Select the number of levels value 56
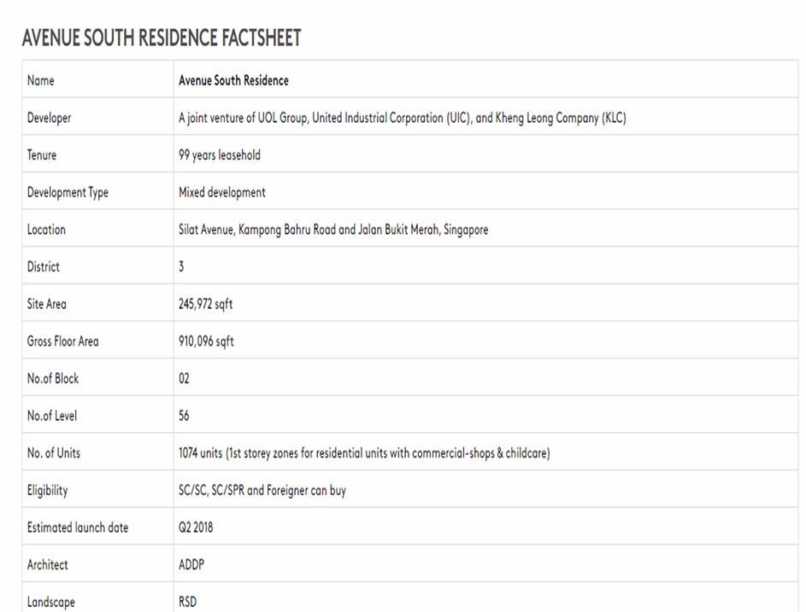 (x=184, y=416)
